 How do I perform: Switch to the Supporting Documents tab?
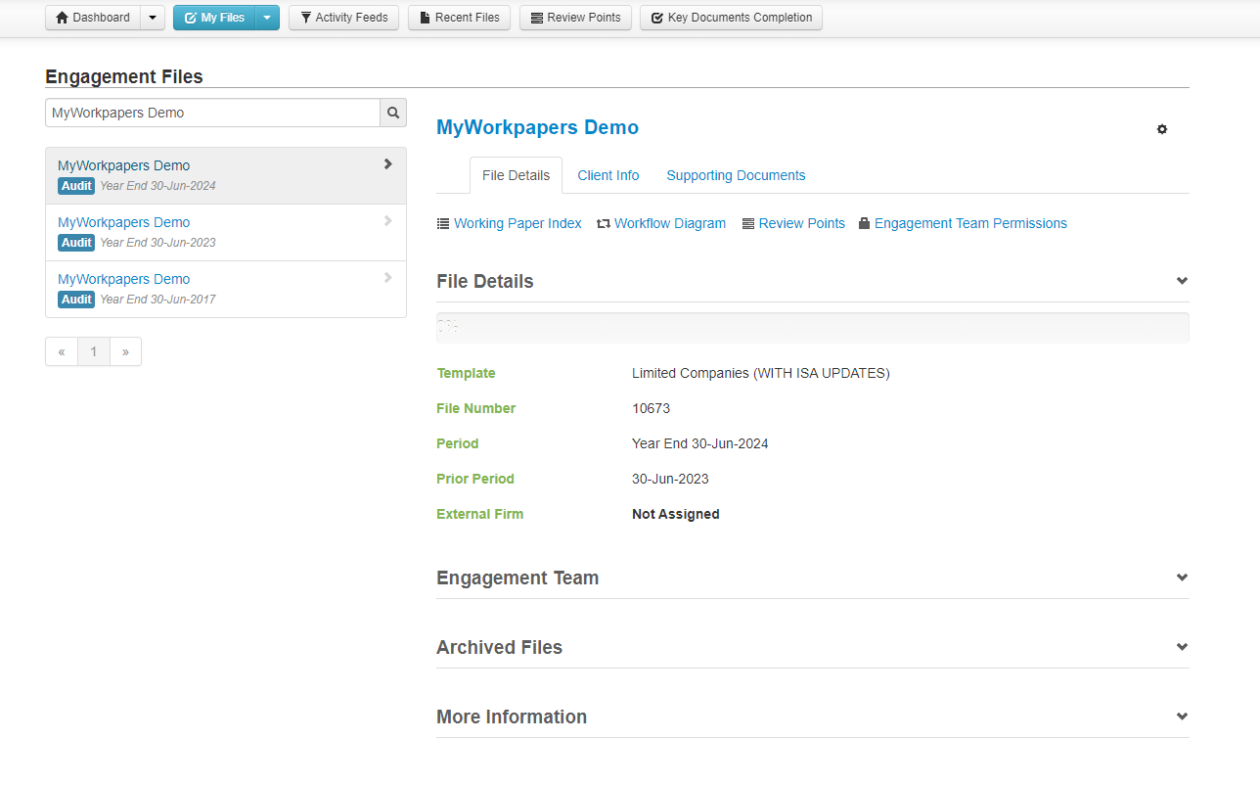[736, 175]
